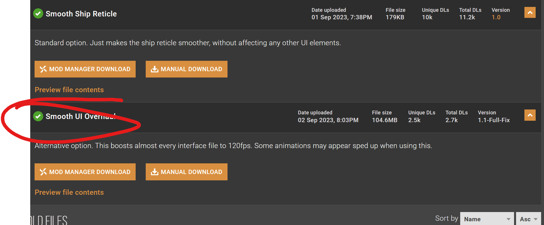Screen dimensions: 544x225
Task: Click green checkmark beside Smooth Ship Reticle
Action: point(38,14)
